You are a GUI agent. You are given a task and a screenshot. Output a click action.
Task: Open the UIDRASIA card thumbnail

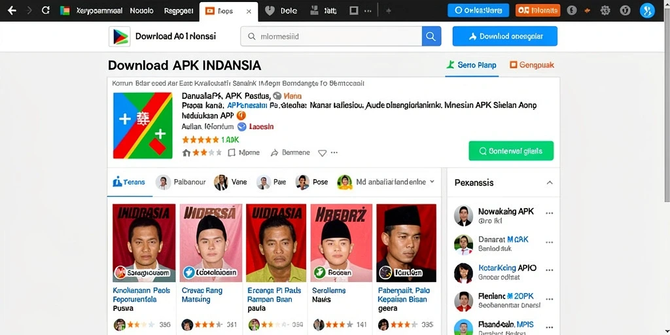coord(276,243)
